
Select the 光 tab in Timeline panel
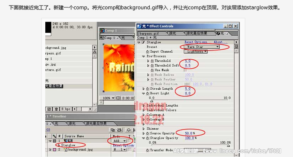(56, 124)
